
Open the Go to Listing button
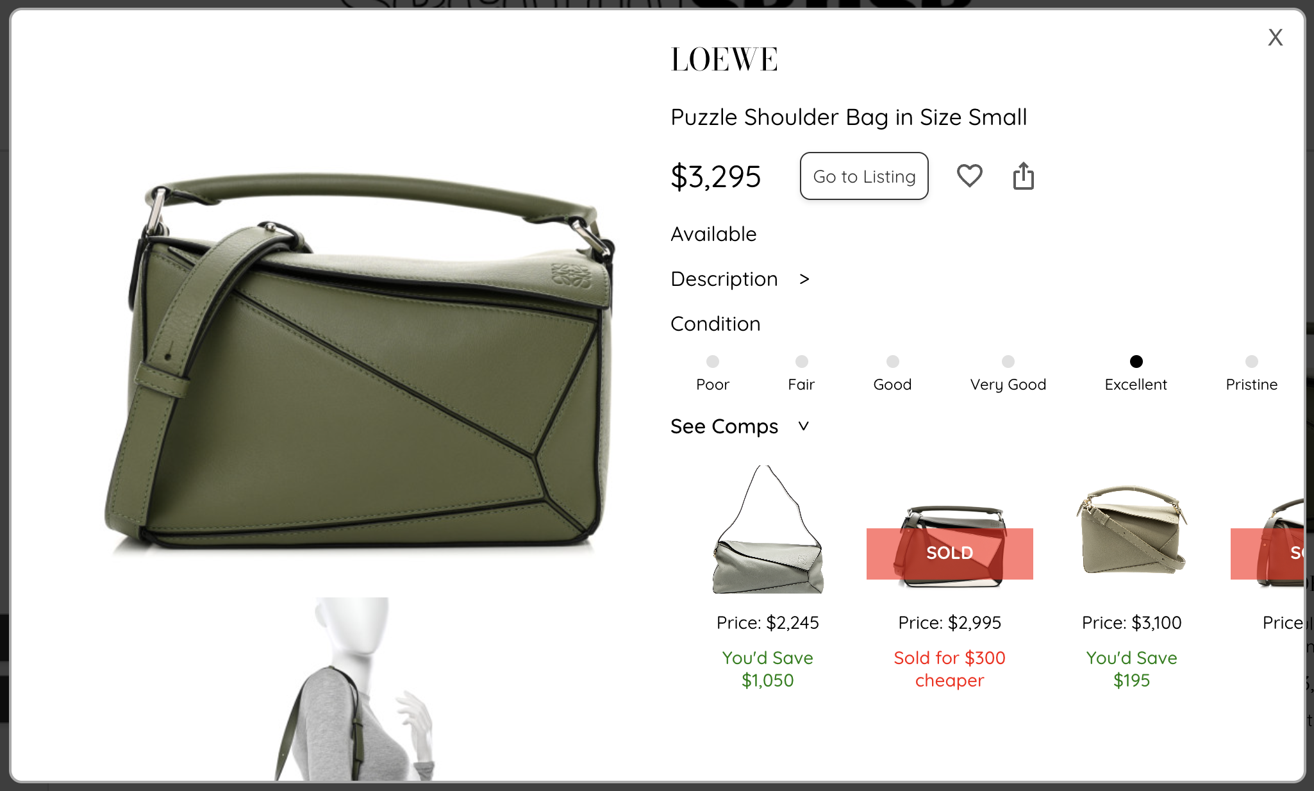pyautogui.click(x=864, y=176)
